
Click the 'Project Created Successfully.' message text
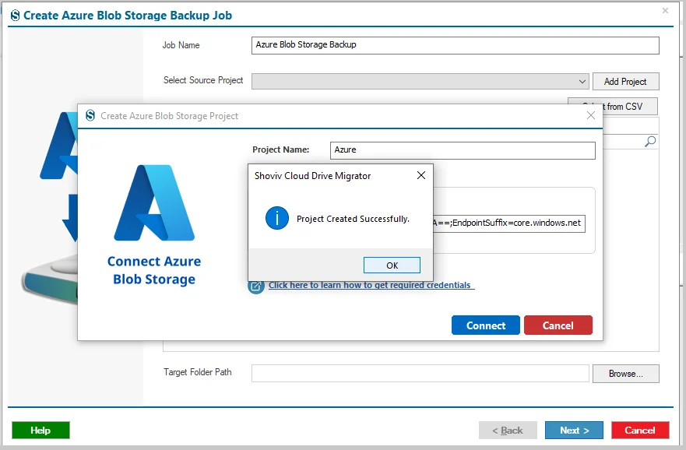point(353,219)
